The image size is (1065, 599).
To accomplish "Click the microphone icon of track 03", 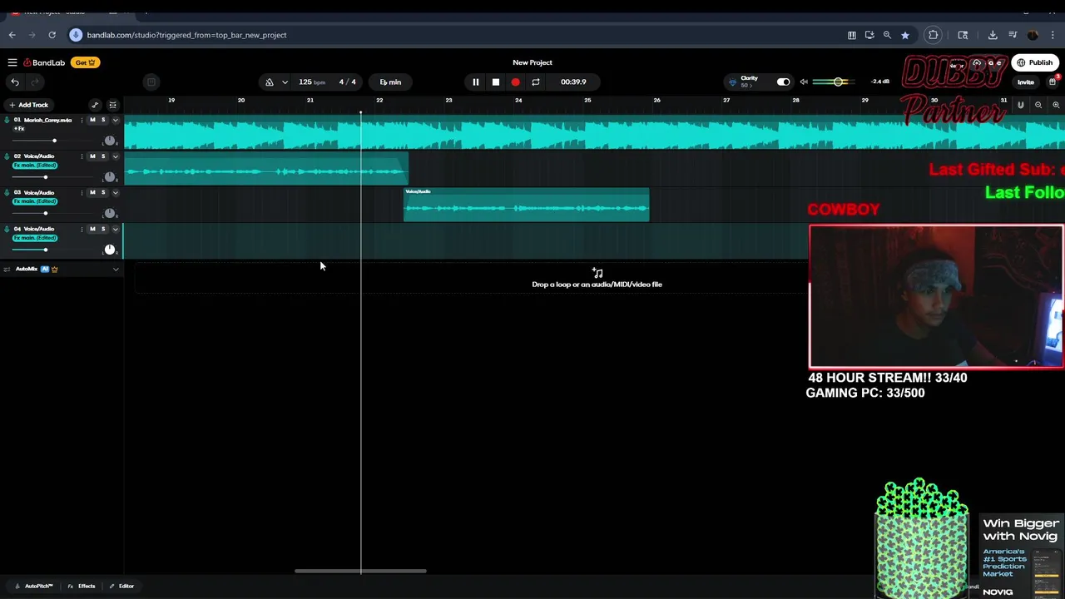I will pyautogui.click(x=7, y=192).
